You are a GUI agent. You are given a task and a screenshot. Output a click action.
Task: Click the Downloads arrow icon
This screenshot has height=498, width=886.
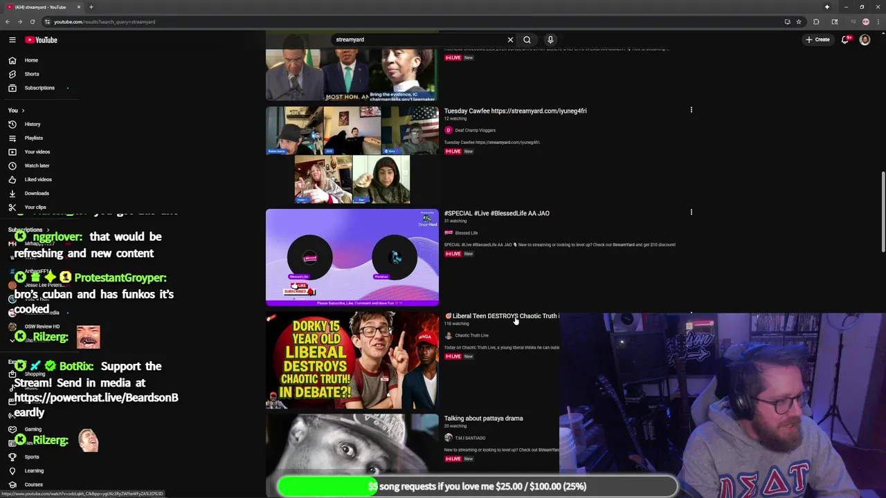[x=12, y=193]
